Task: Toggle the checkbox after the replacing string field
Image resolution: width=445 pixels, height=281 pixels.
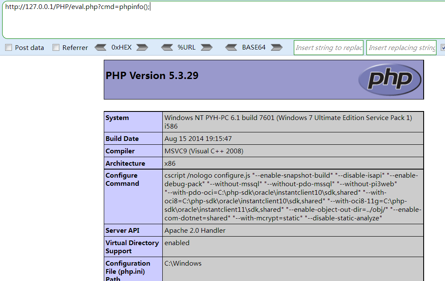Action: pos(443,47)
